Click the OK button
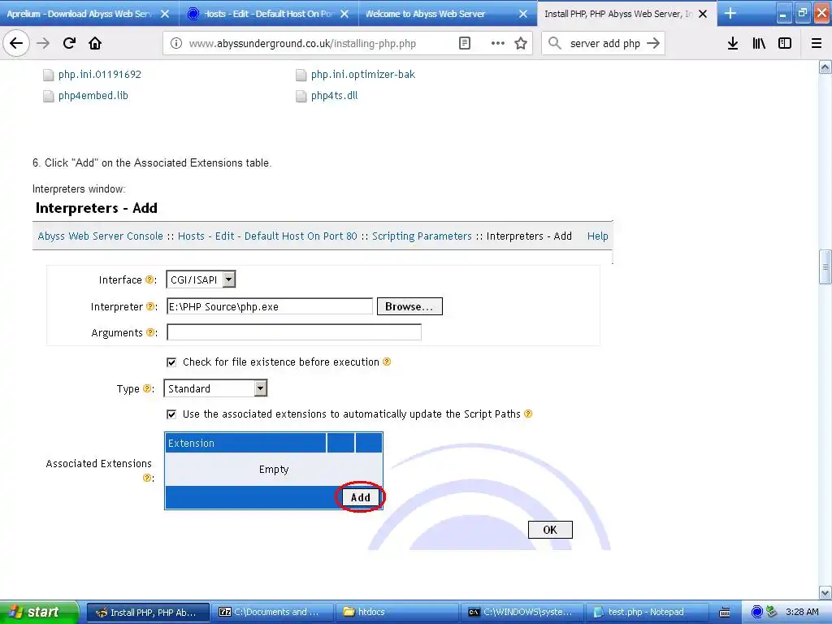Image resolution: width=832 pixels, height=624 pixels. click(550, 530)
